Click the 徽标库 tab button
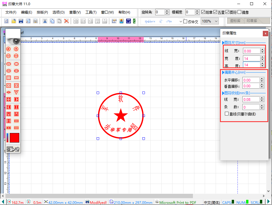 [235, 21]
